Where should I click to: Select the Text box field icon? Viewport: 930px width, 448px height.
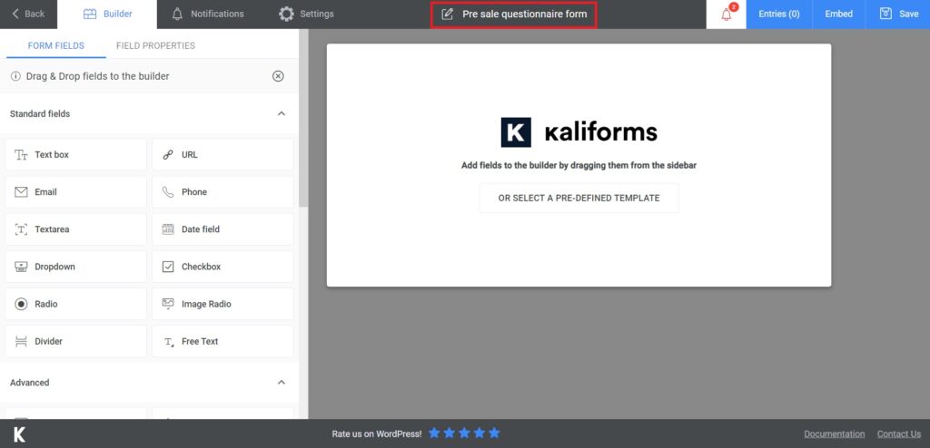pyautogui.click(x=22, y=155)
